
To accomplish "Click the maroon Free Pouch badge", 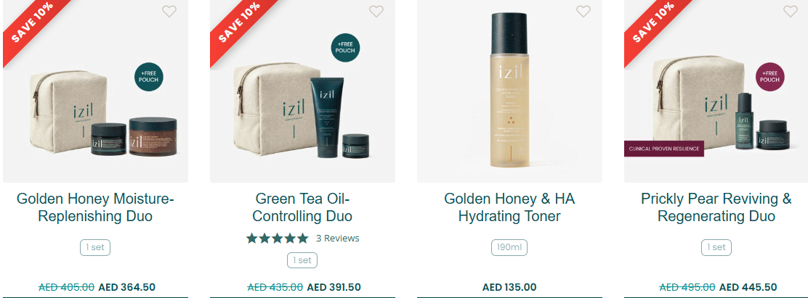I will coord(770,77).
